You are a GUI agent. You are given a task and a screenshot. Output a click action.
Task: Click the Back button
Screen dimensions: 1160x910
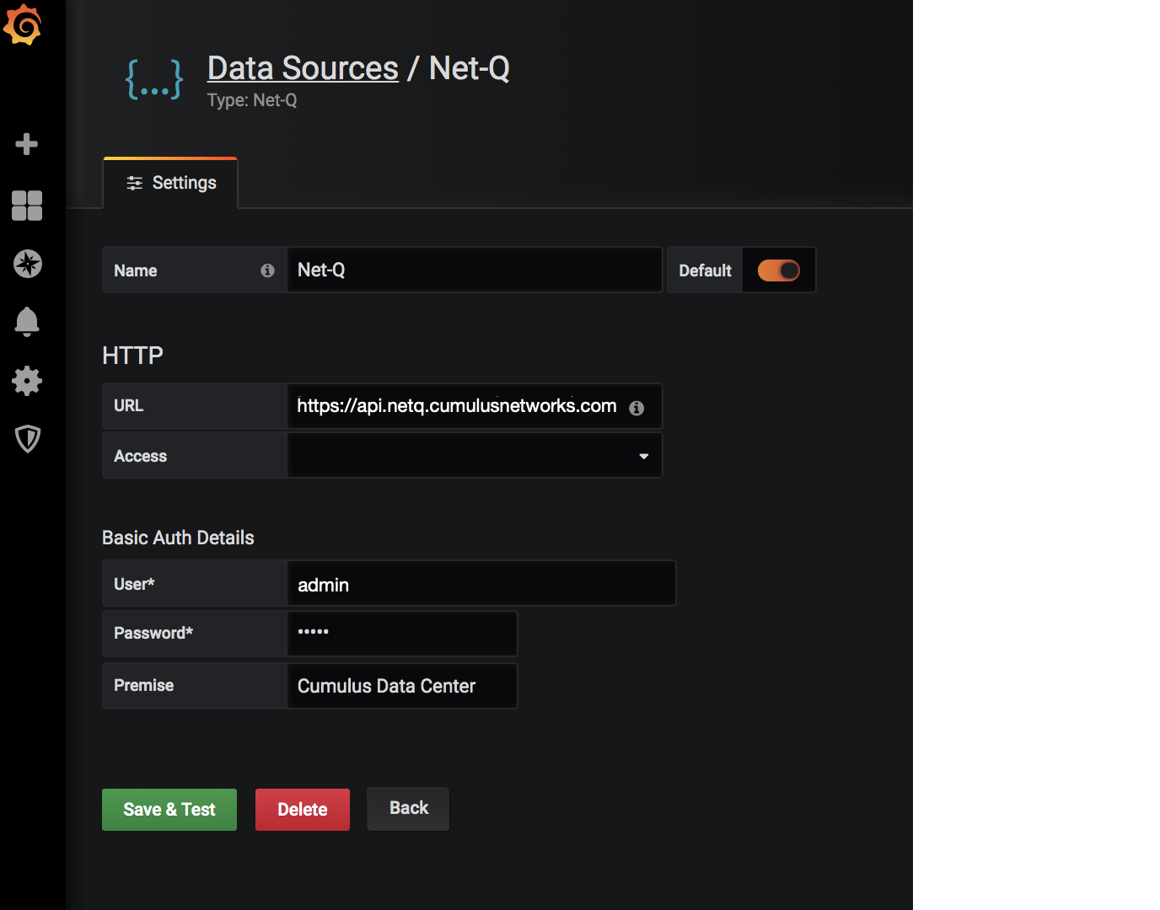[408, 808]
